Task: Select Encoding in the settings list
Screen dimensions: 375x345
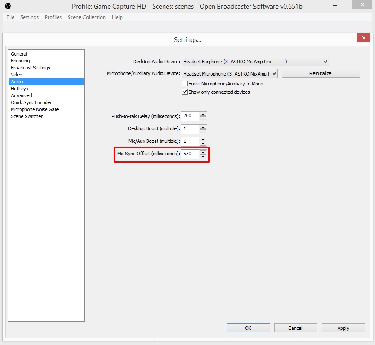Action: pos(20,61)
